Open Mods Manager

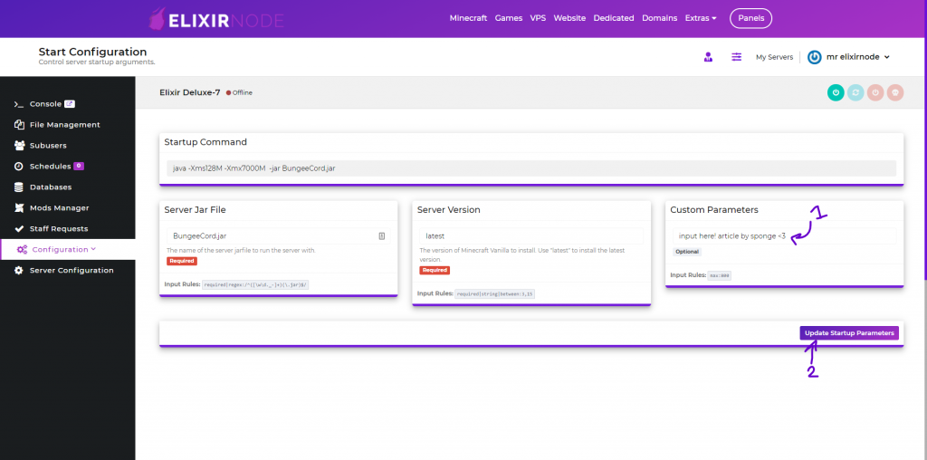pos(59,207)
